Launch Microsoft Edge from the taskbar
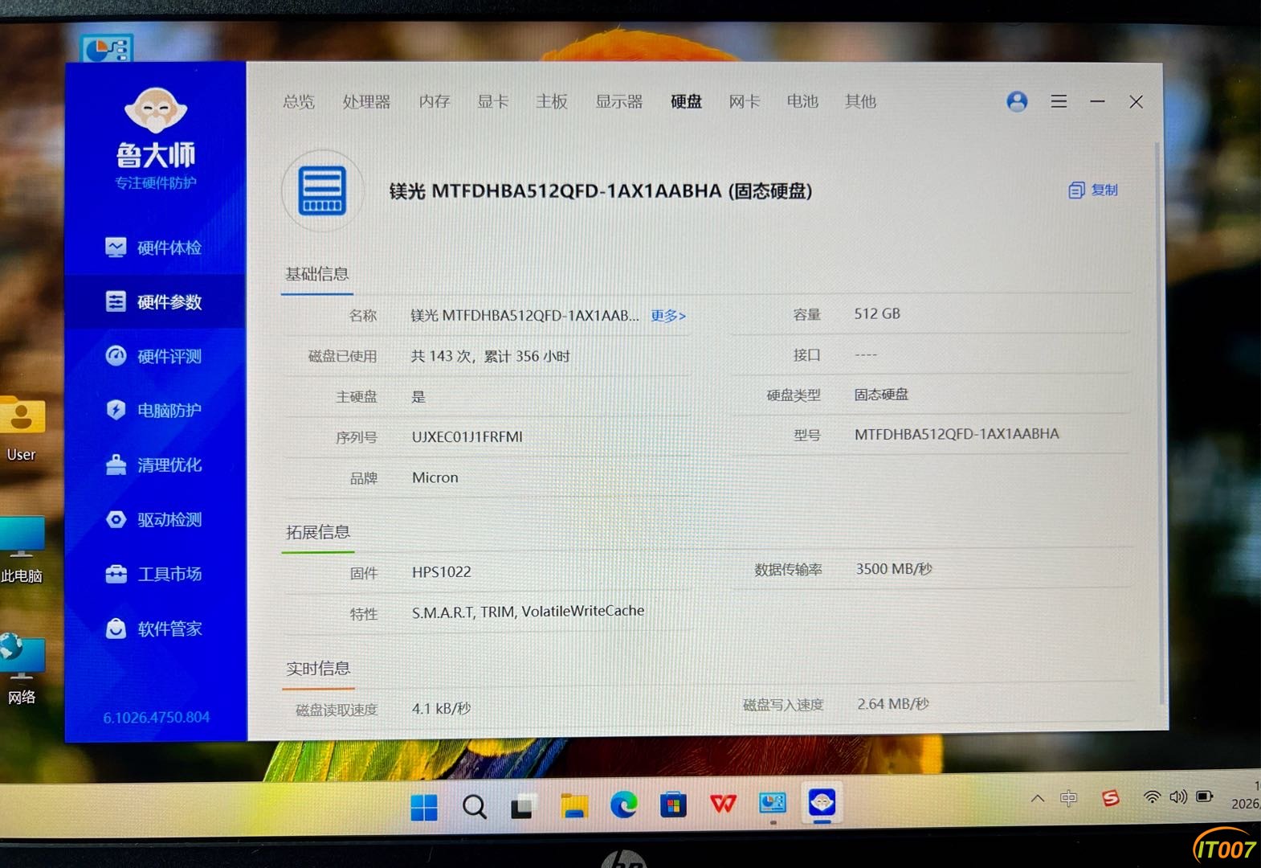The image size is (1261, 868). coord(623,805)
